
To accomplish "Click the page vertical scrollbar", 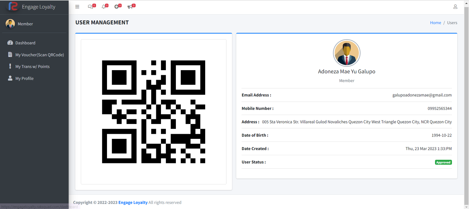I will click(x=466, y=102).
